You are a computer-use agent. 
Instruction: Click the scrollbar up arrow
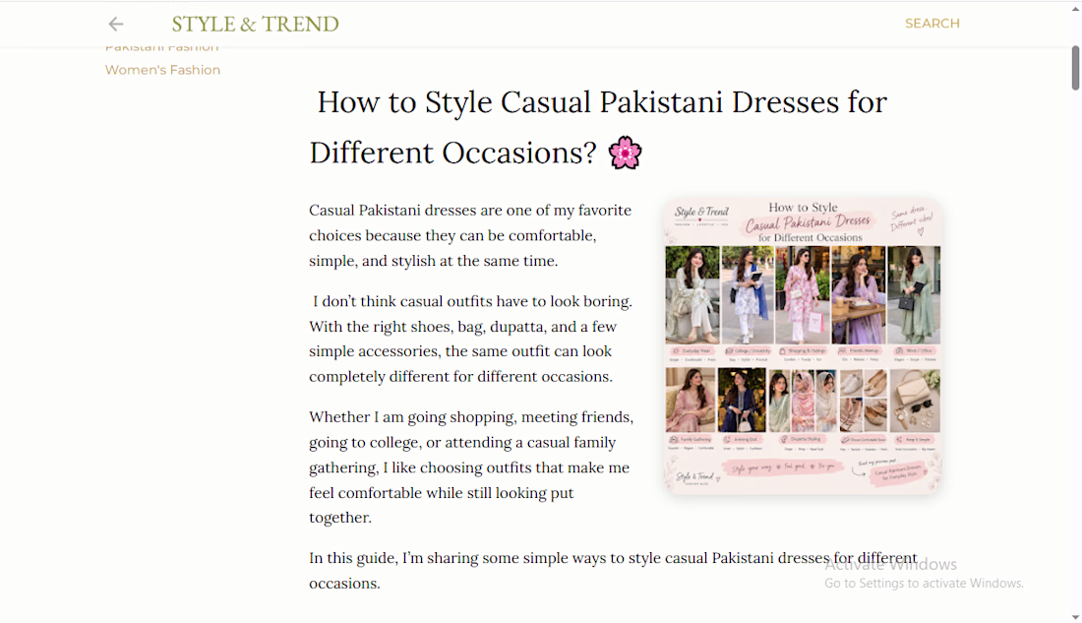(1075, 8)
